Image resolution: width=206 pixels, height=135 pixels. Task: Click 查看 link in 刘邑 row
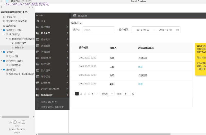[x=140, y=84]
